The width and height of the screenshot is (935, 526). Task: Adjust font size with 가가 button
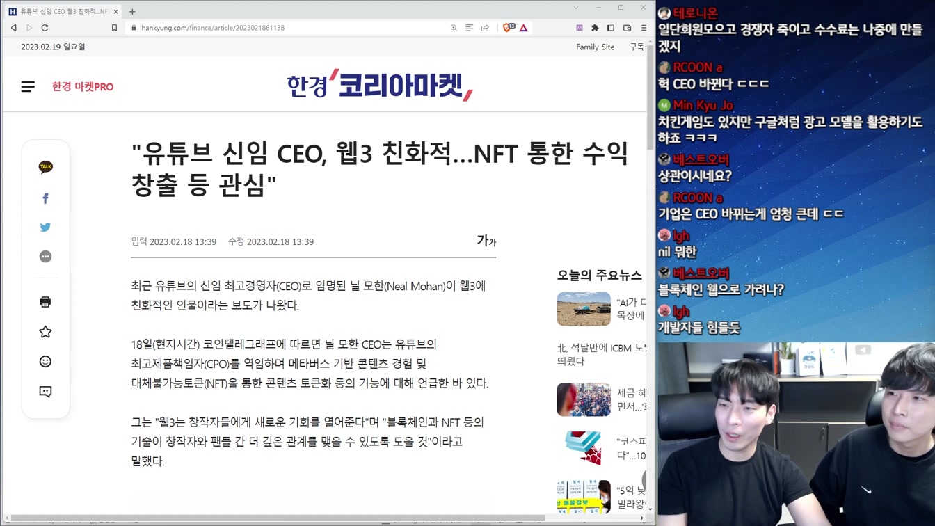486,241
